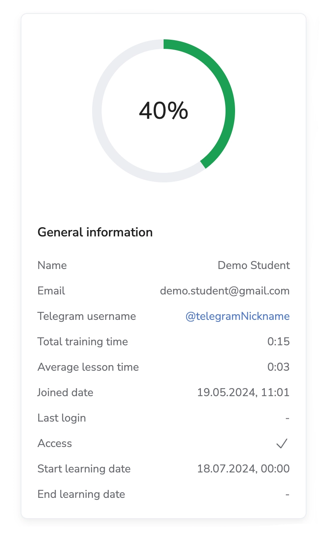Click the Total training time value 0:15
The image size is (324, 536).
278,342
